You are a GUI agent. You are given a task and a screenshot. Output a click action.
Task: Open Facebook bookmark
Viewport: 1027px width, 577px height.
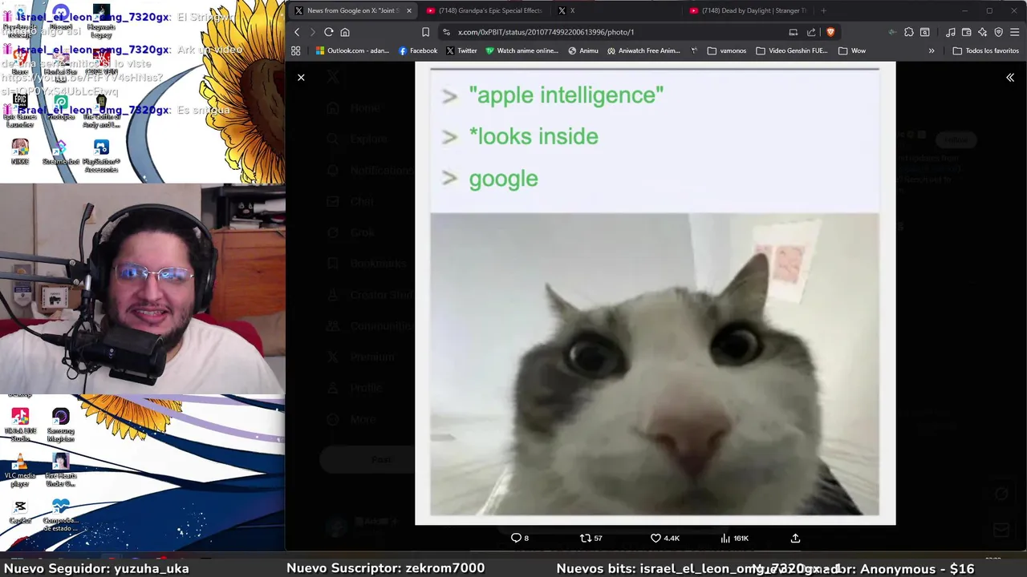click(x=418, y=50)
